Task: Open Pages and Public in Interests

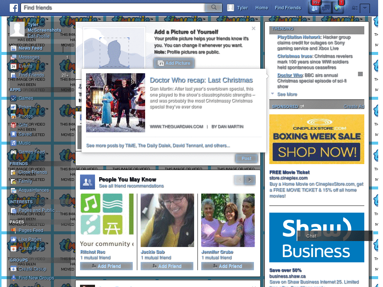Action: tap(39, 210)
